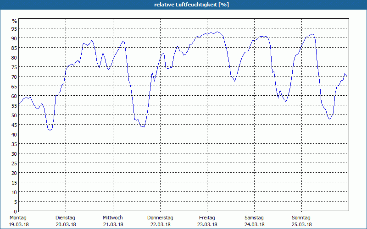Select the y-axis value 70
The image size is (367, 229).
point(14,76)
